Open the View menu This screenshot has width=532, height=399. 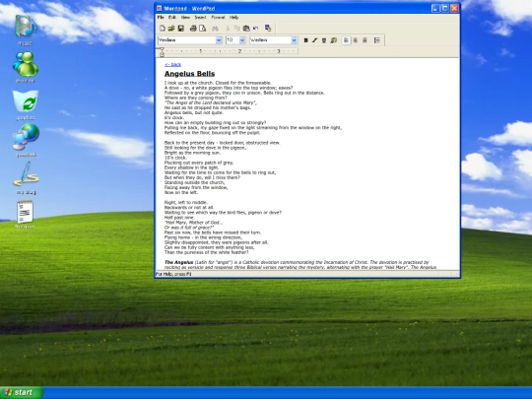185,18
